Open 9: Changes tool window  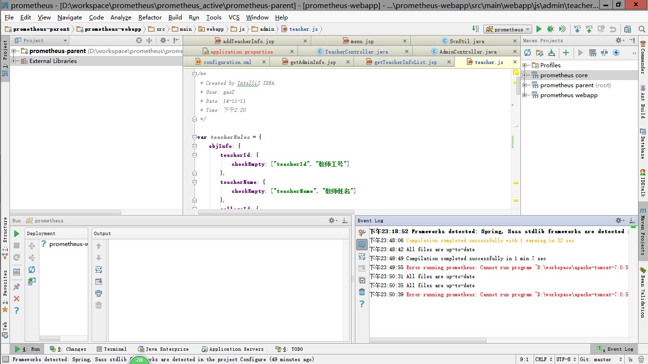click(68, 349)
